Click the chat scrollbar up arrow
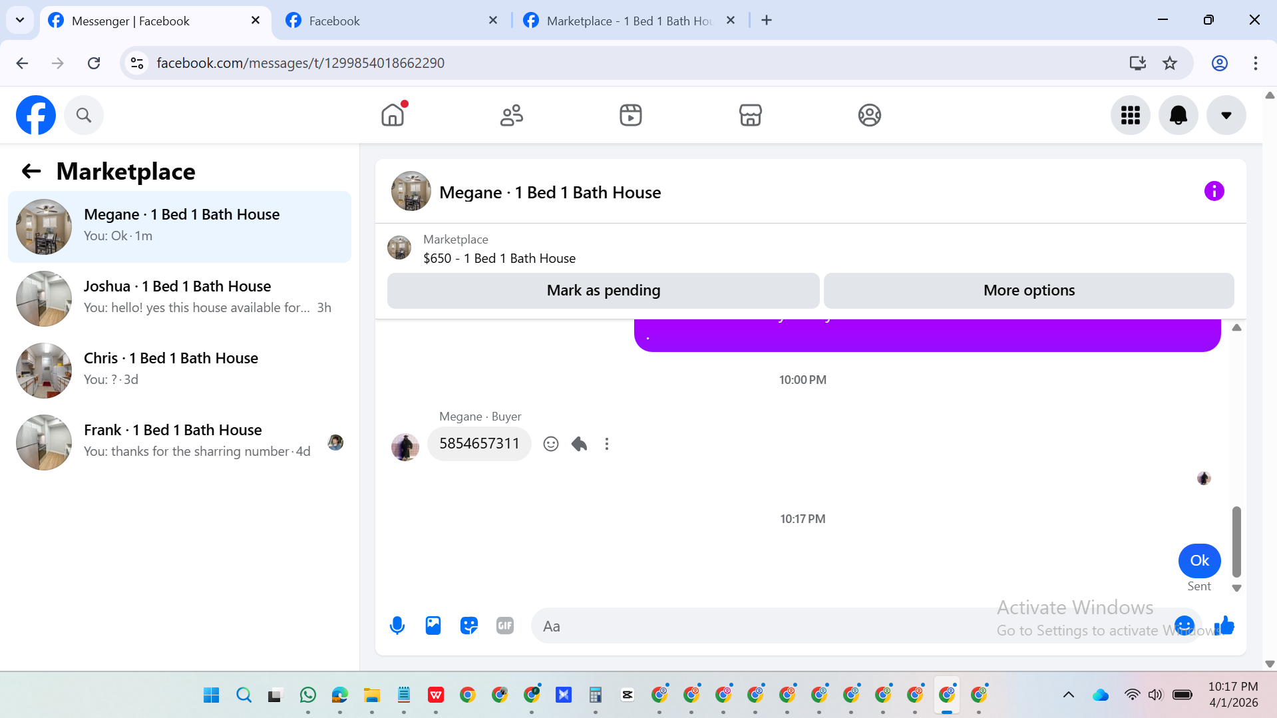Screen dimensions: 1277x718 [1236, 327]
